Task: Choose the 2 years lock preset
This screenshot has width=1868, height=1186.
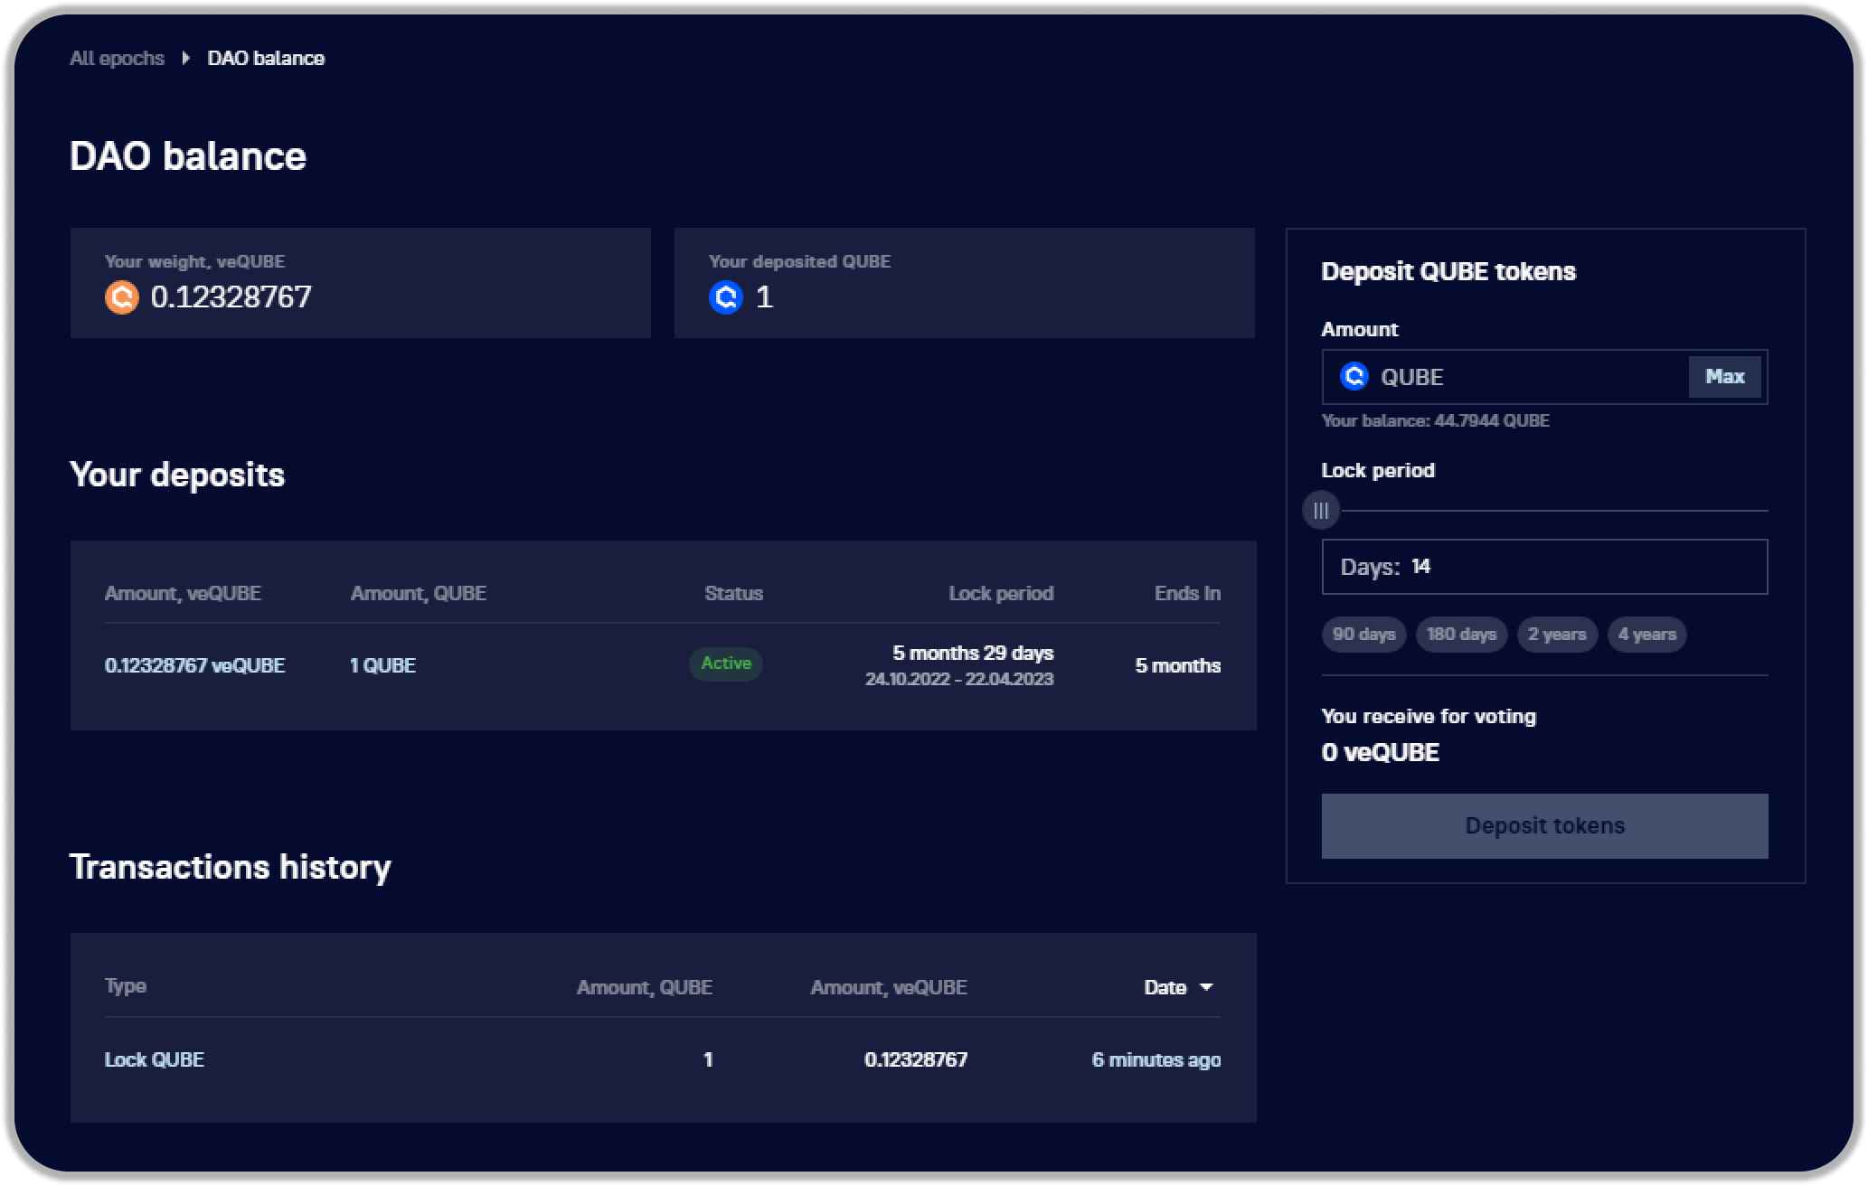Action: point(1557,635)
